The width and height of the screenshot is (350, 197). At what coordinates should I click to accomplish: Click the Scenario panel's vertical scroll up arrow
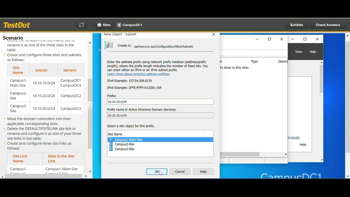(x=90, y=43)
